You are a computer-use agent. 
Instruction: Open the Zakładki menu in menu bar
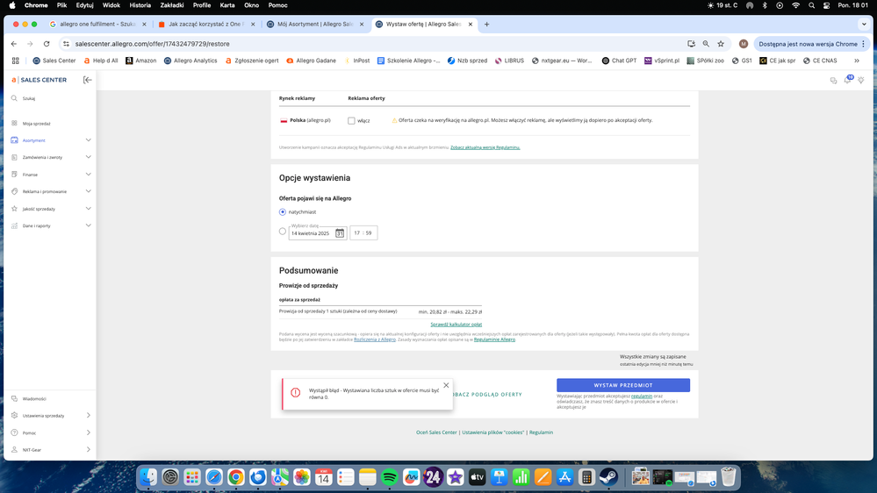point(172,5)
